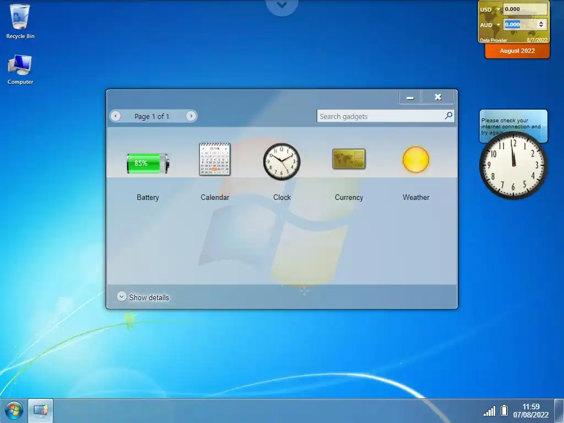Choose the Calendar gadget thumbnail
The width and height of the screenshot is (564, 423).
(215, 159)
